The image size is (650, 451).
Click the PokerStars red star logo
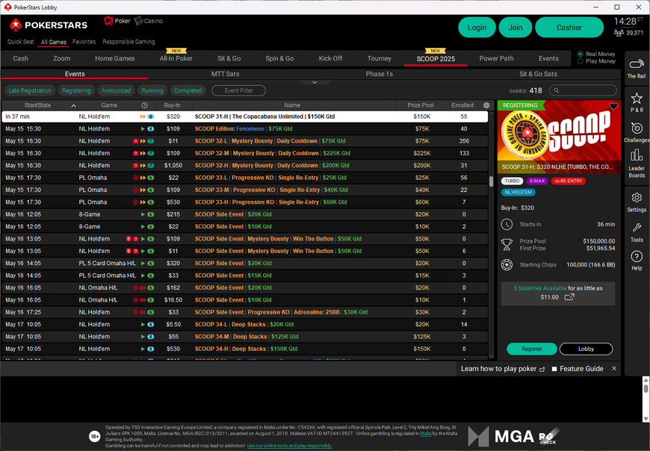pos(16,25)
